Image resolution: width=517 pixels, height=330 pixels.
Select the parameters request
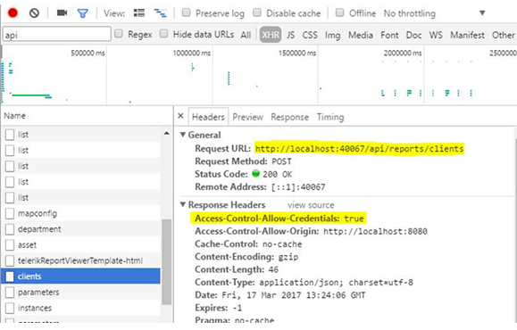tap(80, 293)
